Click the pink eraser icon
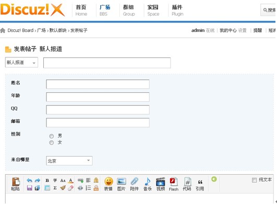Viewport: 277px width, 204px height. (70, 188)
